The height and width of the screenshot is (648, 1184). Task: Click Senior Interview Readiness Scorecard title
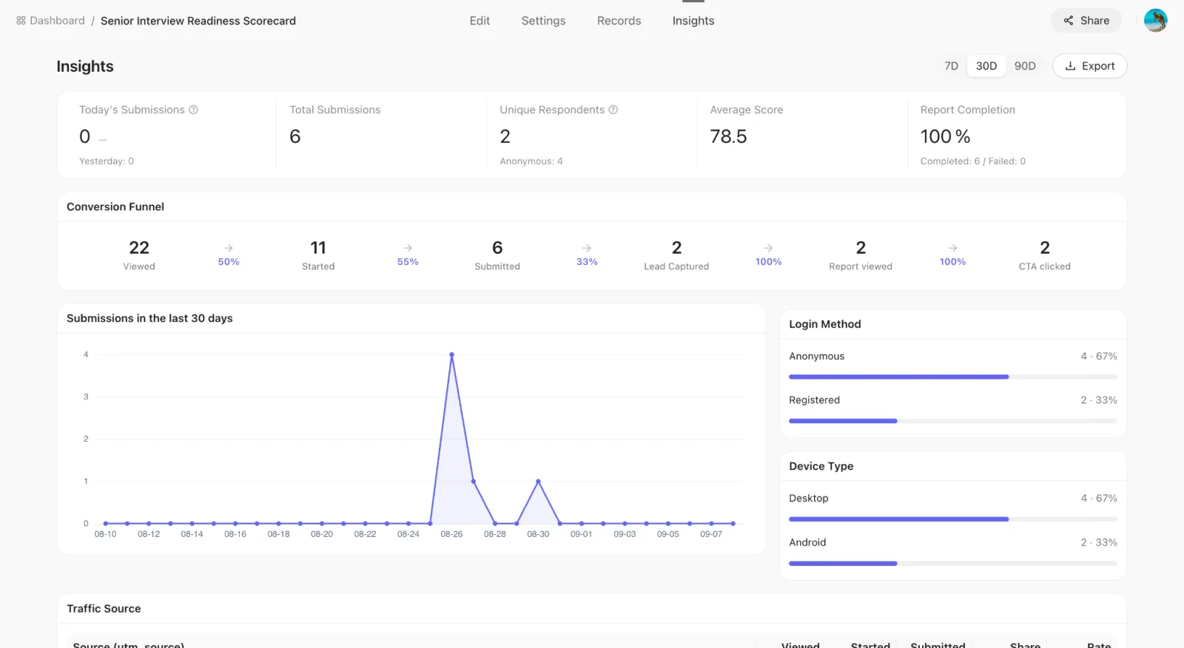pos(198,21)
